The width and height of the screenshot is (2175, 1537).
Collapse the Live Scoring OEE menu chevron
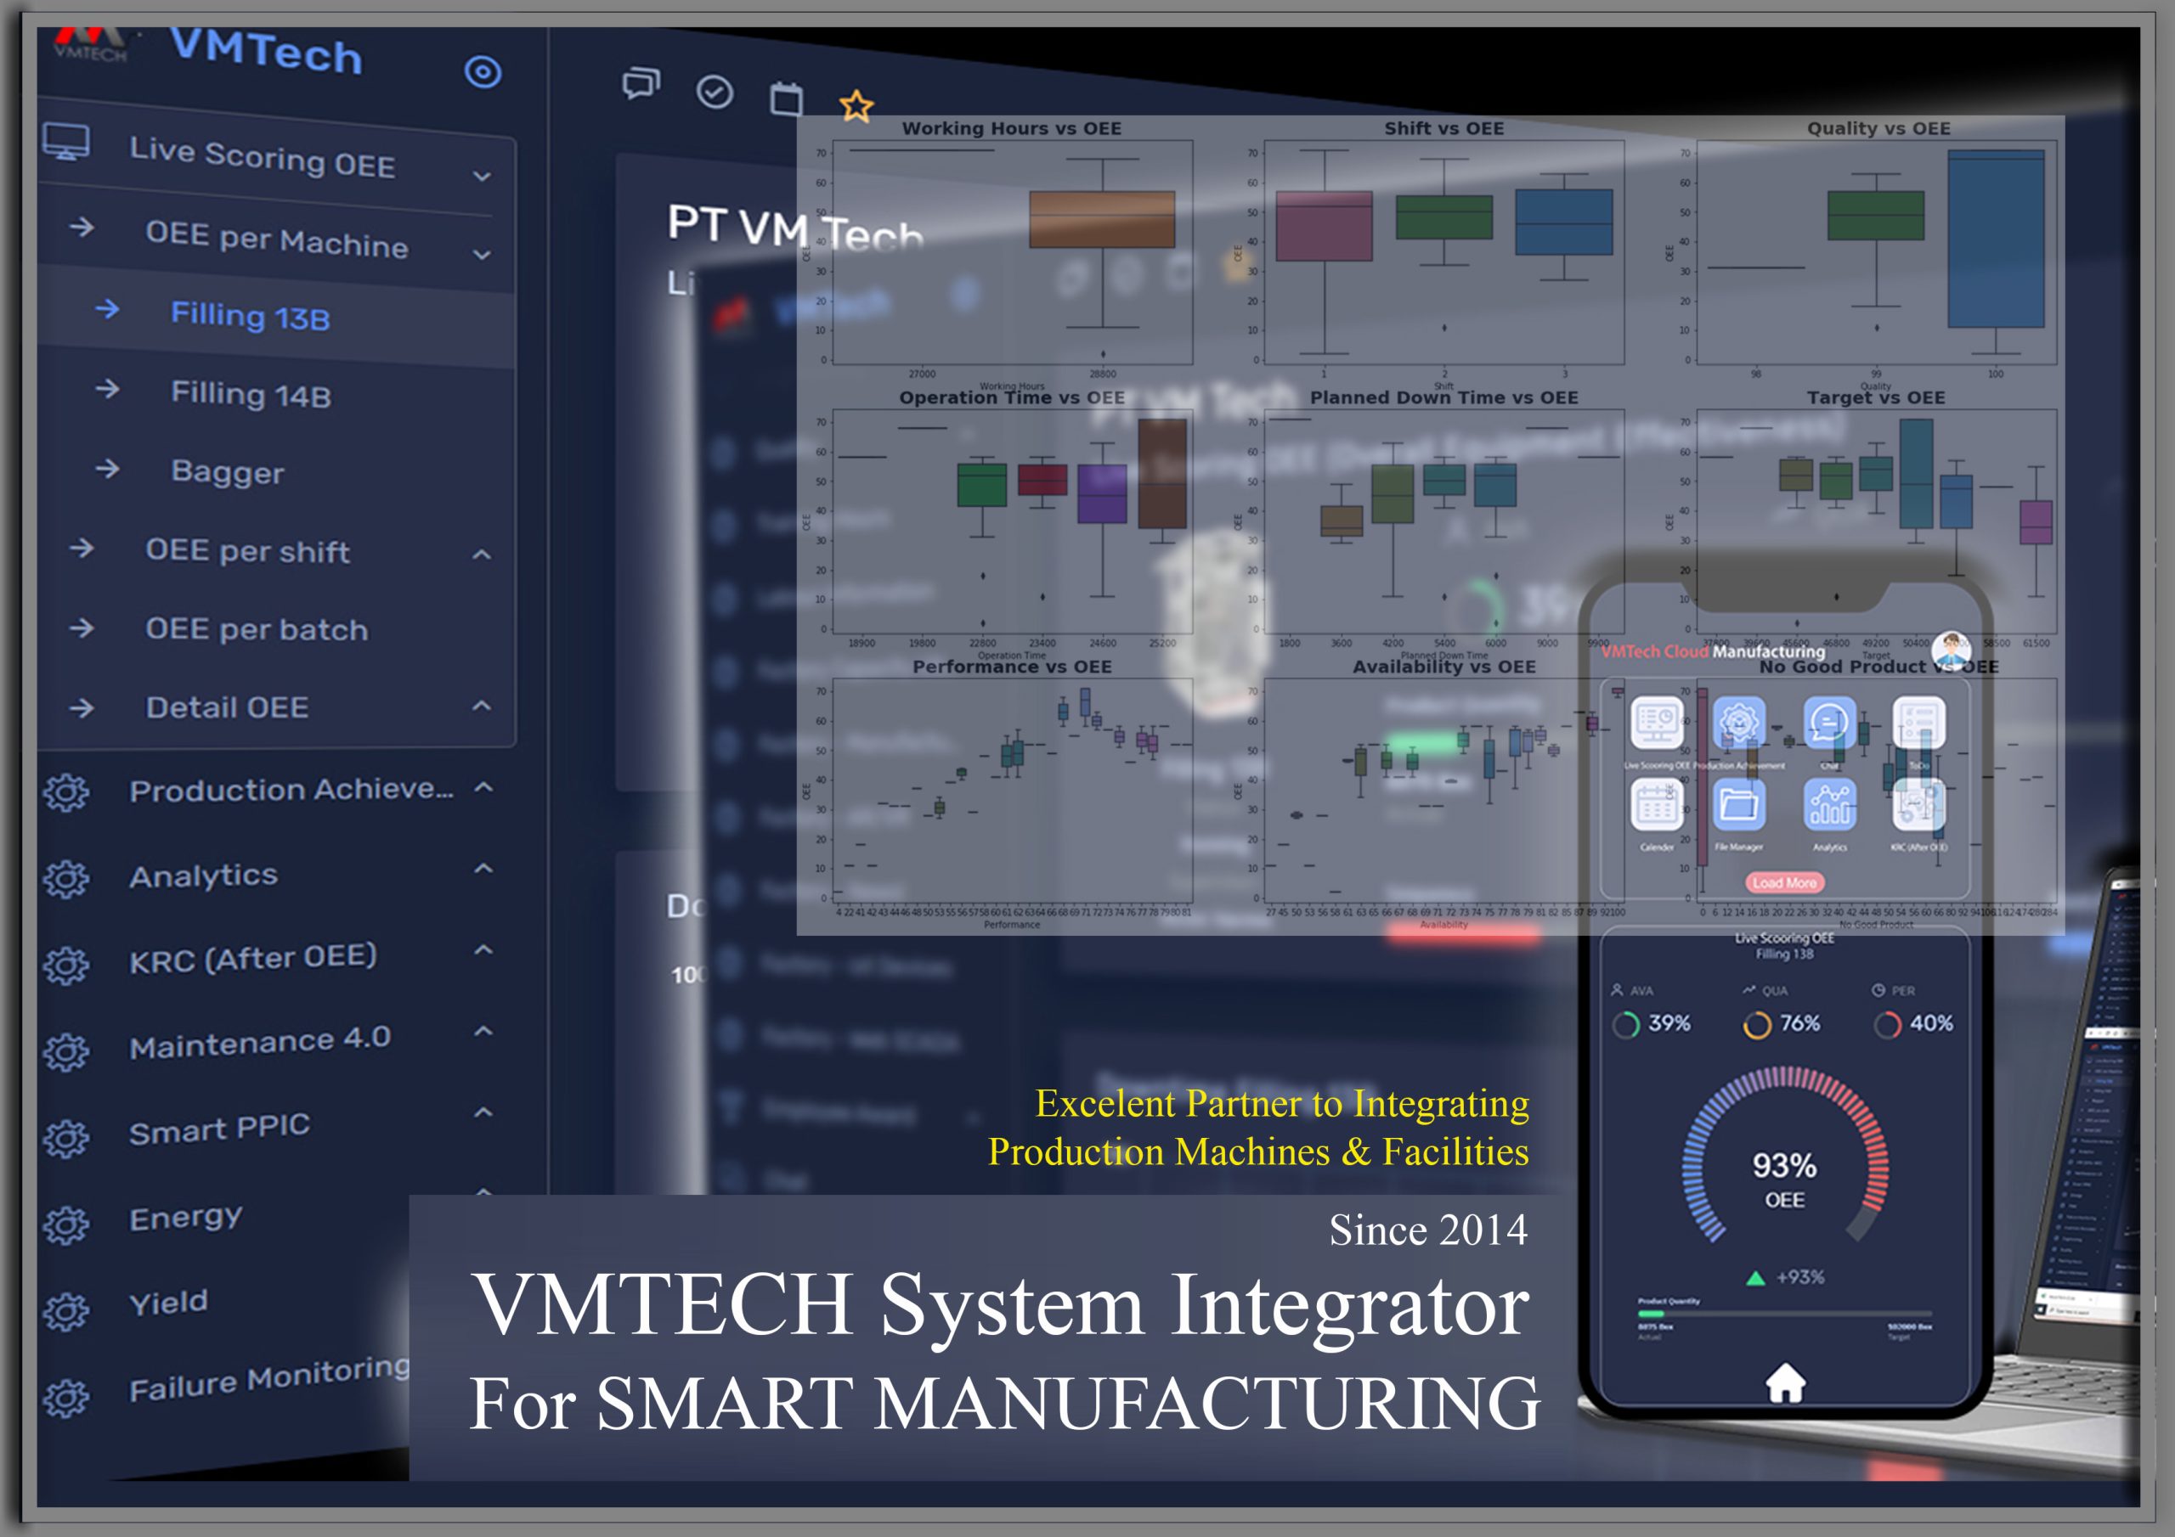pyautogui.click(x=483, y=176)
